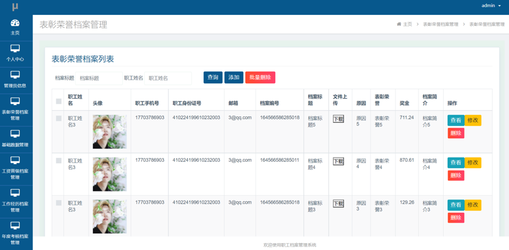509x250 pixels.
Task: Click the 查询 search button
Action: coord(213,77)
